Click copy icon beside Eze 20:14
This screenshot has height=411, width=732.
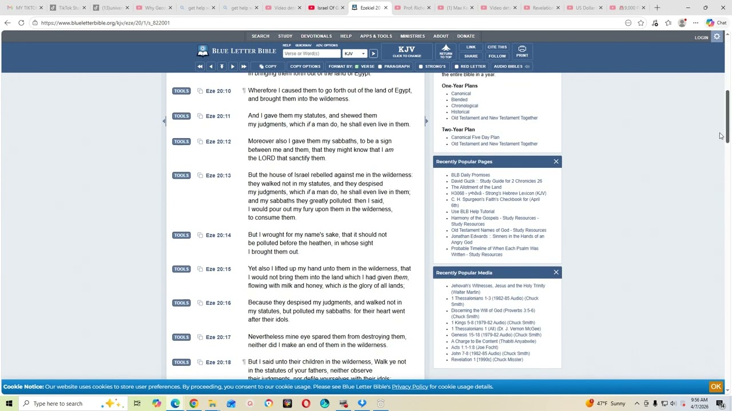coord(200,235)
